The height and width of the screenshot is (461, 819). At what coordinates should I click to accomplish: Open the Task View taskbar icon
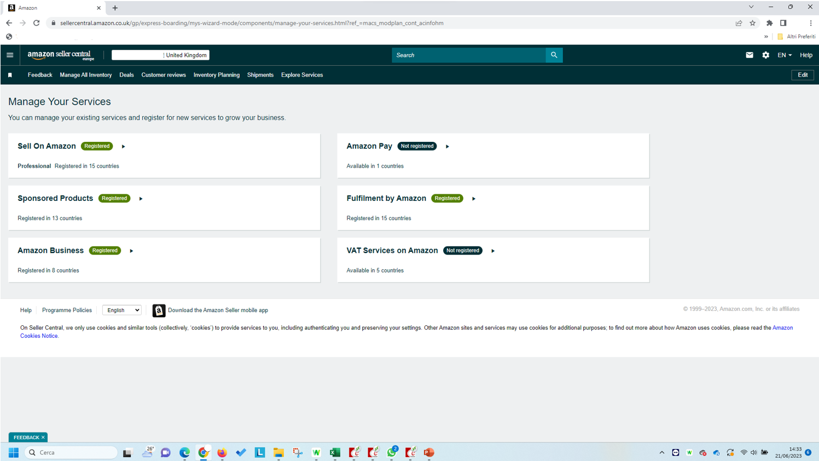coord(127,452)
